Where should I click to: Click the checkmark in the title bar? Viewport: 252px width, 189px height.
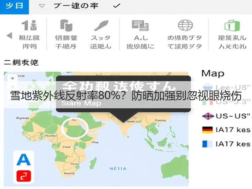tap(117, 6)
